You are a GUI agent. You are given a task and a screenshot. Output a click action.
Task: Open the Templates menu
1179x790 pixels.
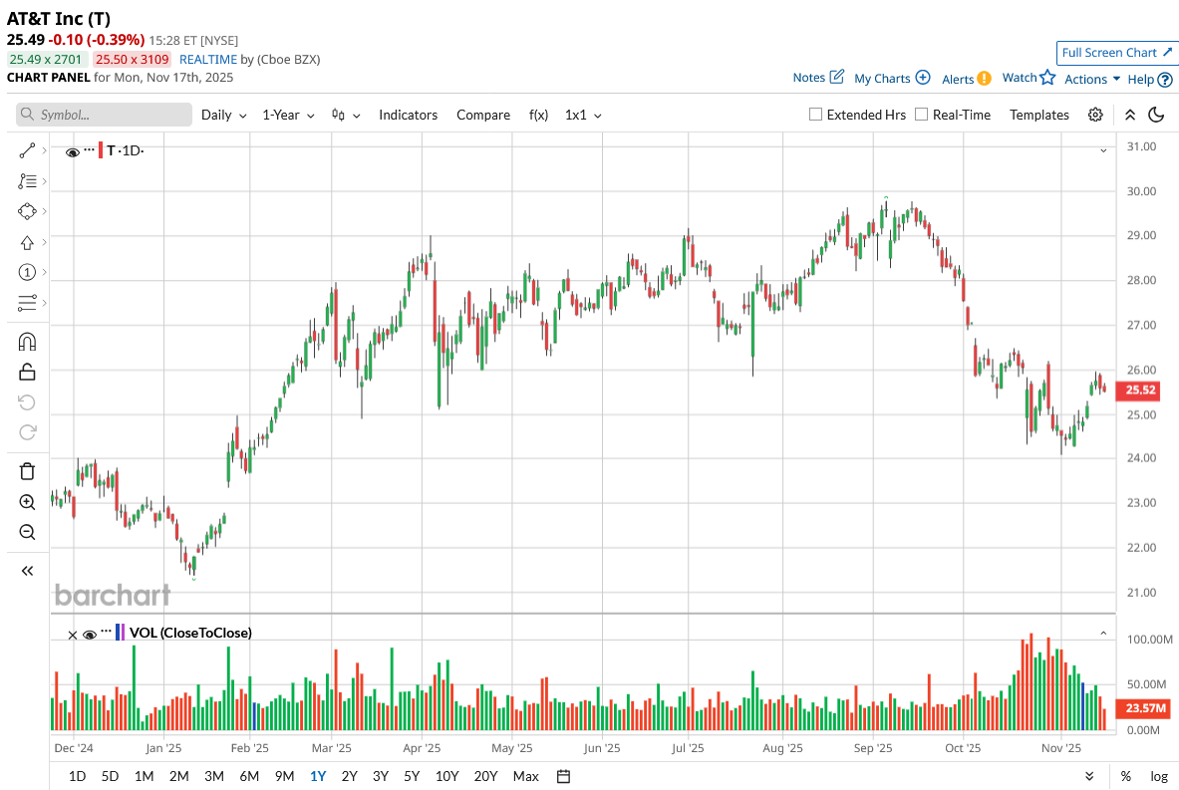click(x=1039, y=115)
